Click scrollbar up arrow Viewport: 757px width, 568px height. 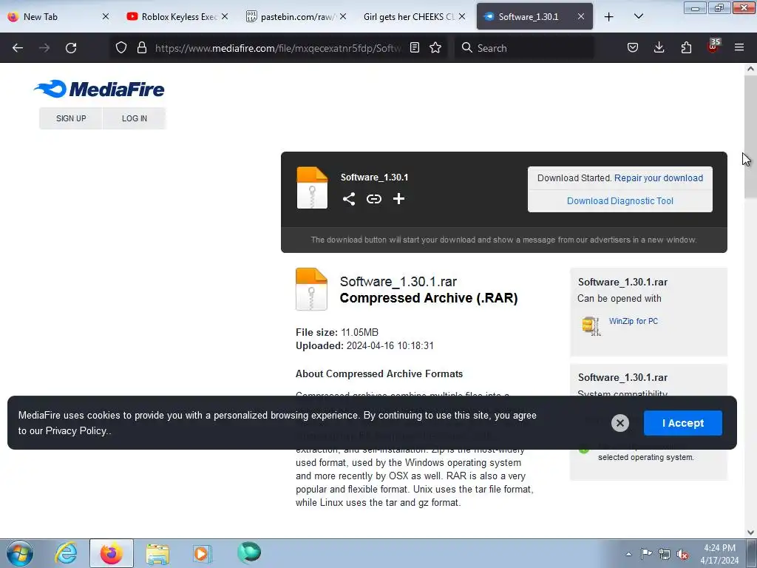[750, 69]
